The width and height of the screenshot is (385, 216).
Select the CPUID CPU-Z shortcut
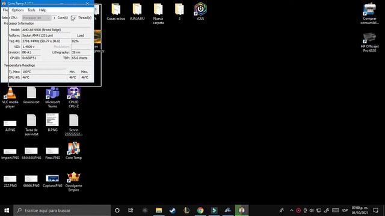73,97
